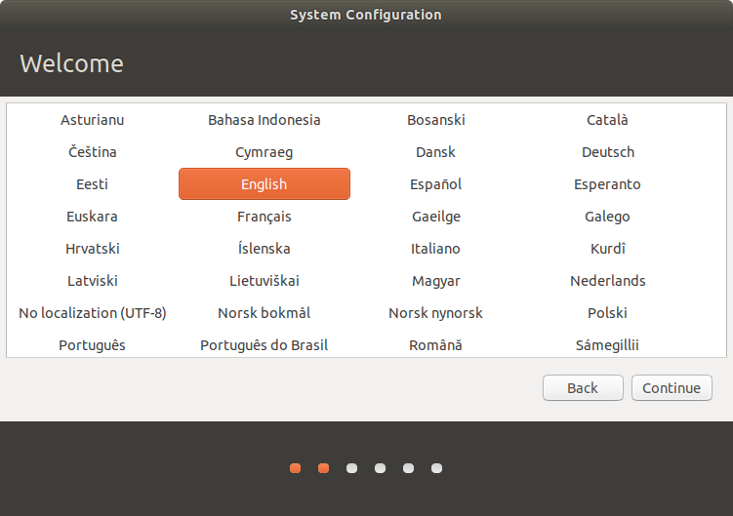This screenshot has height=516, width=733.
Task: Choose Nederlands from the list
Action: [x=608, y=281]
